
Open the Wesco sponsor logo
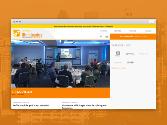(117, 54)
